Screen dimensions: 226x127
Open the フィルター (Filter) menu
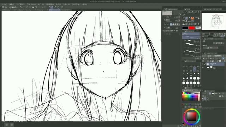point(66,4)
